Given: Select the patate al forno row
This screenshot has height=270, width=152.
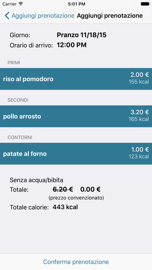Looking at the screenshot, I should (x=76, y=154).
